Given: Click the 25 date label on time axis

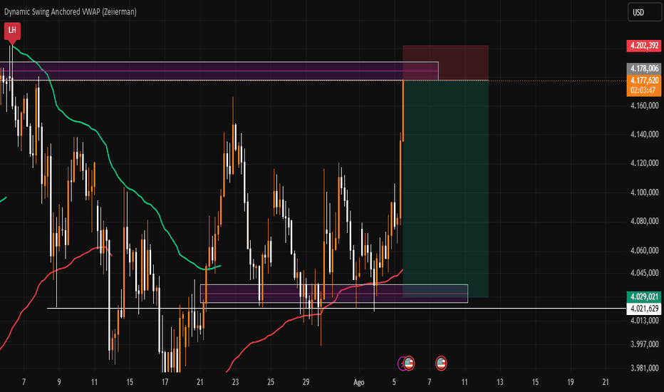Looking at the screenshot, I should click(x=271, y=382).
